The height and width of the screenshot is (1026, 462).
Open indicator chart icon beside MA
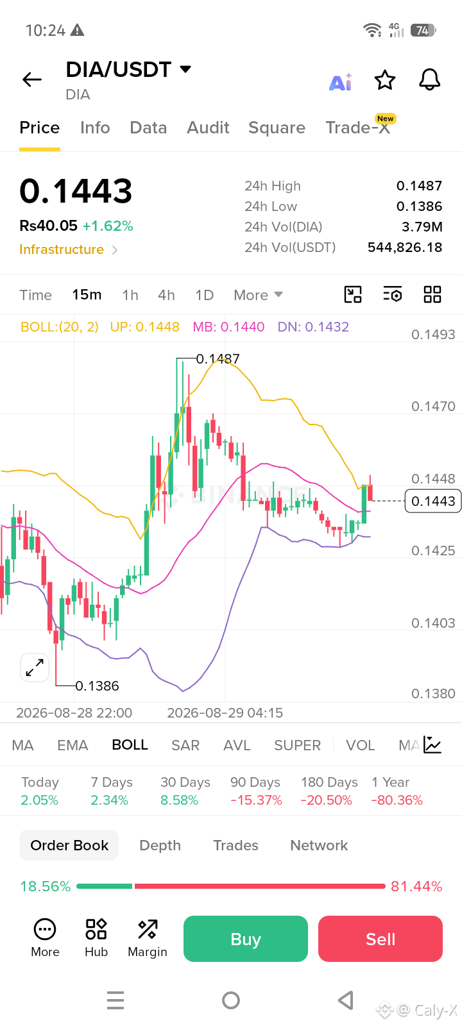[x=432, y=744]
